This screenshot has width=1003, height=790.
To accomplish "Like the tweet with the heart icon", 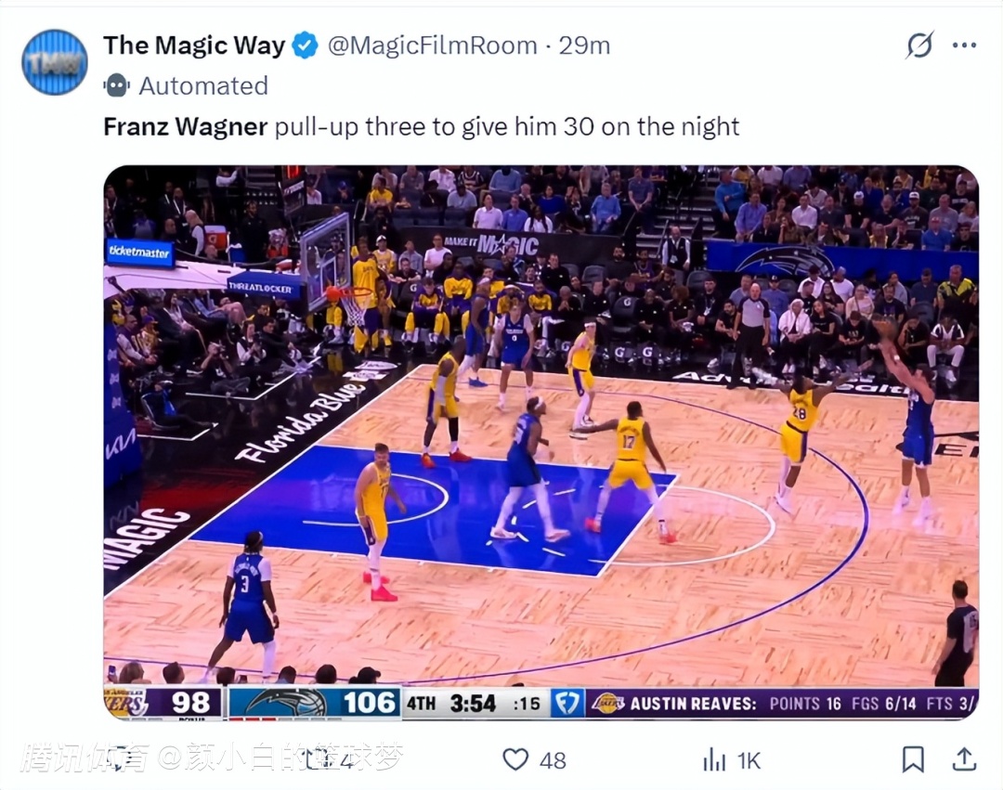I will (x=515, y=760).
